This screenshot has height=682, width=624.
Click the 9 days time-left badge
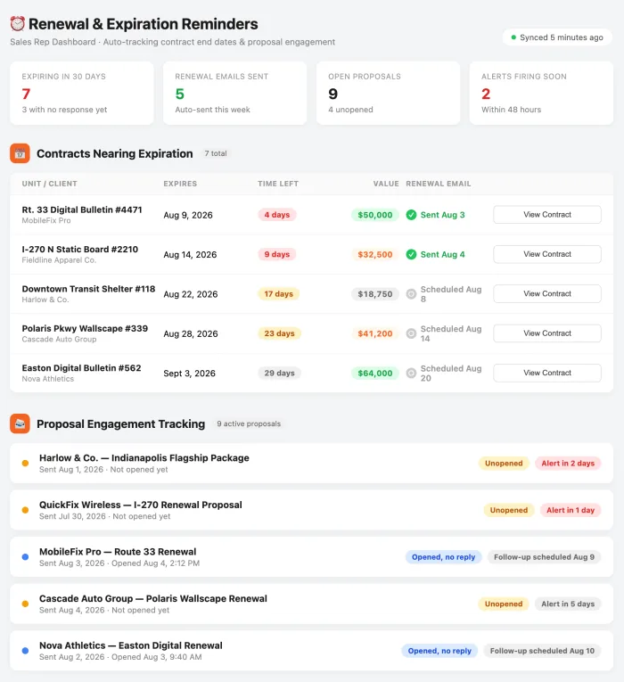pyautogui.click(x=277, y=254)
